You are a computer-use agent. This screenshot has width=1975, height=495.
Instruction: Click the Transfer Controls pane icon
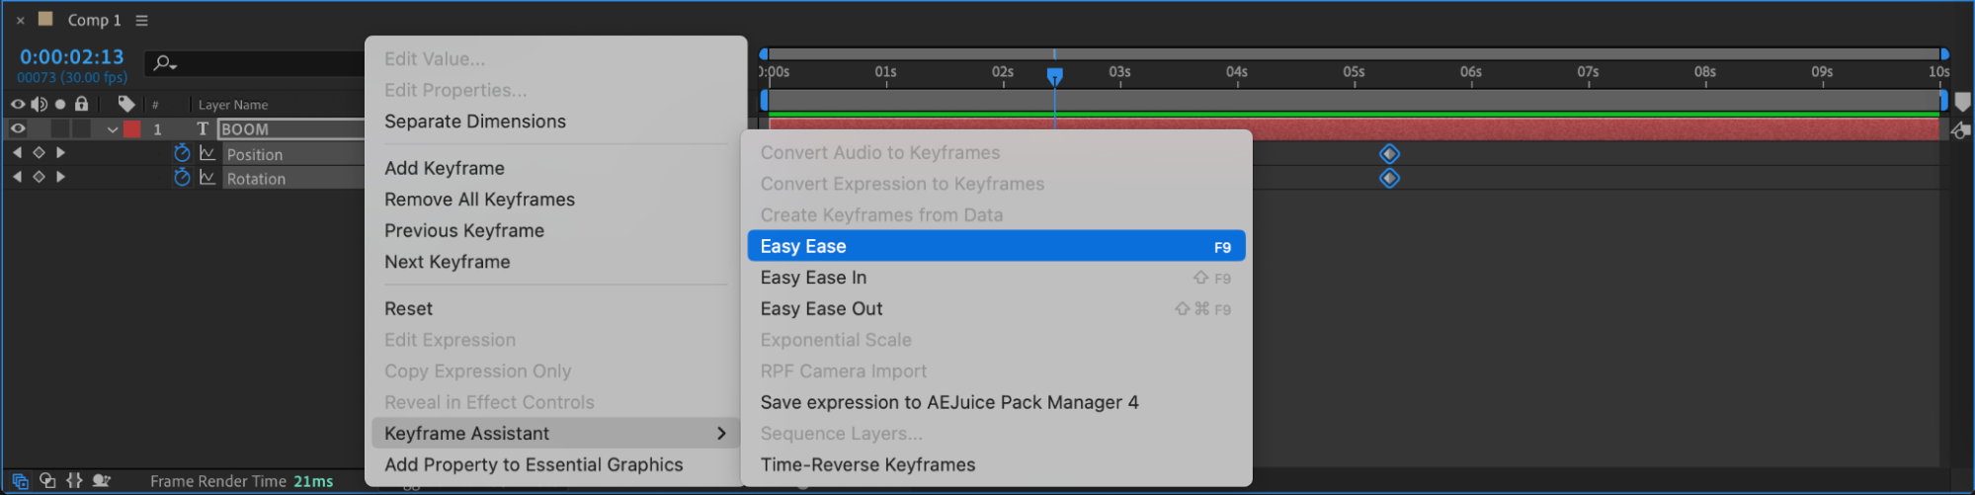pyautogui.click(x=47, y=481)
